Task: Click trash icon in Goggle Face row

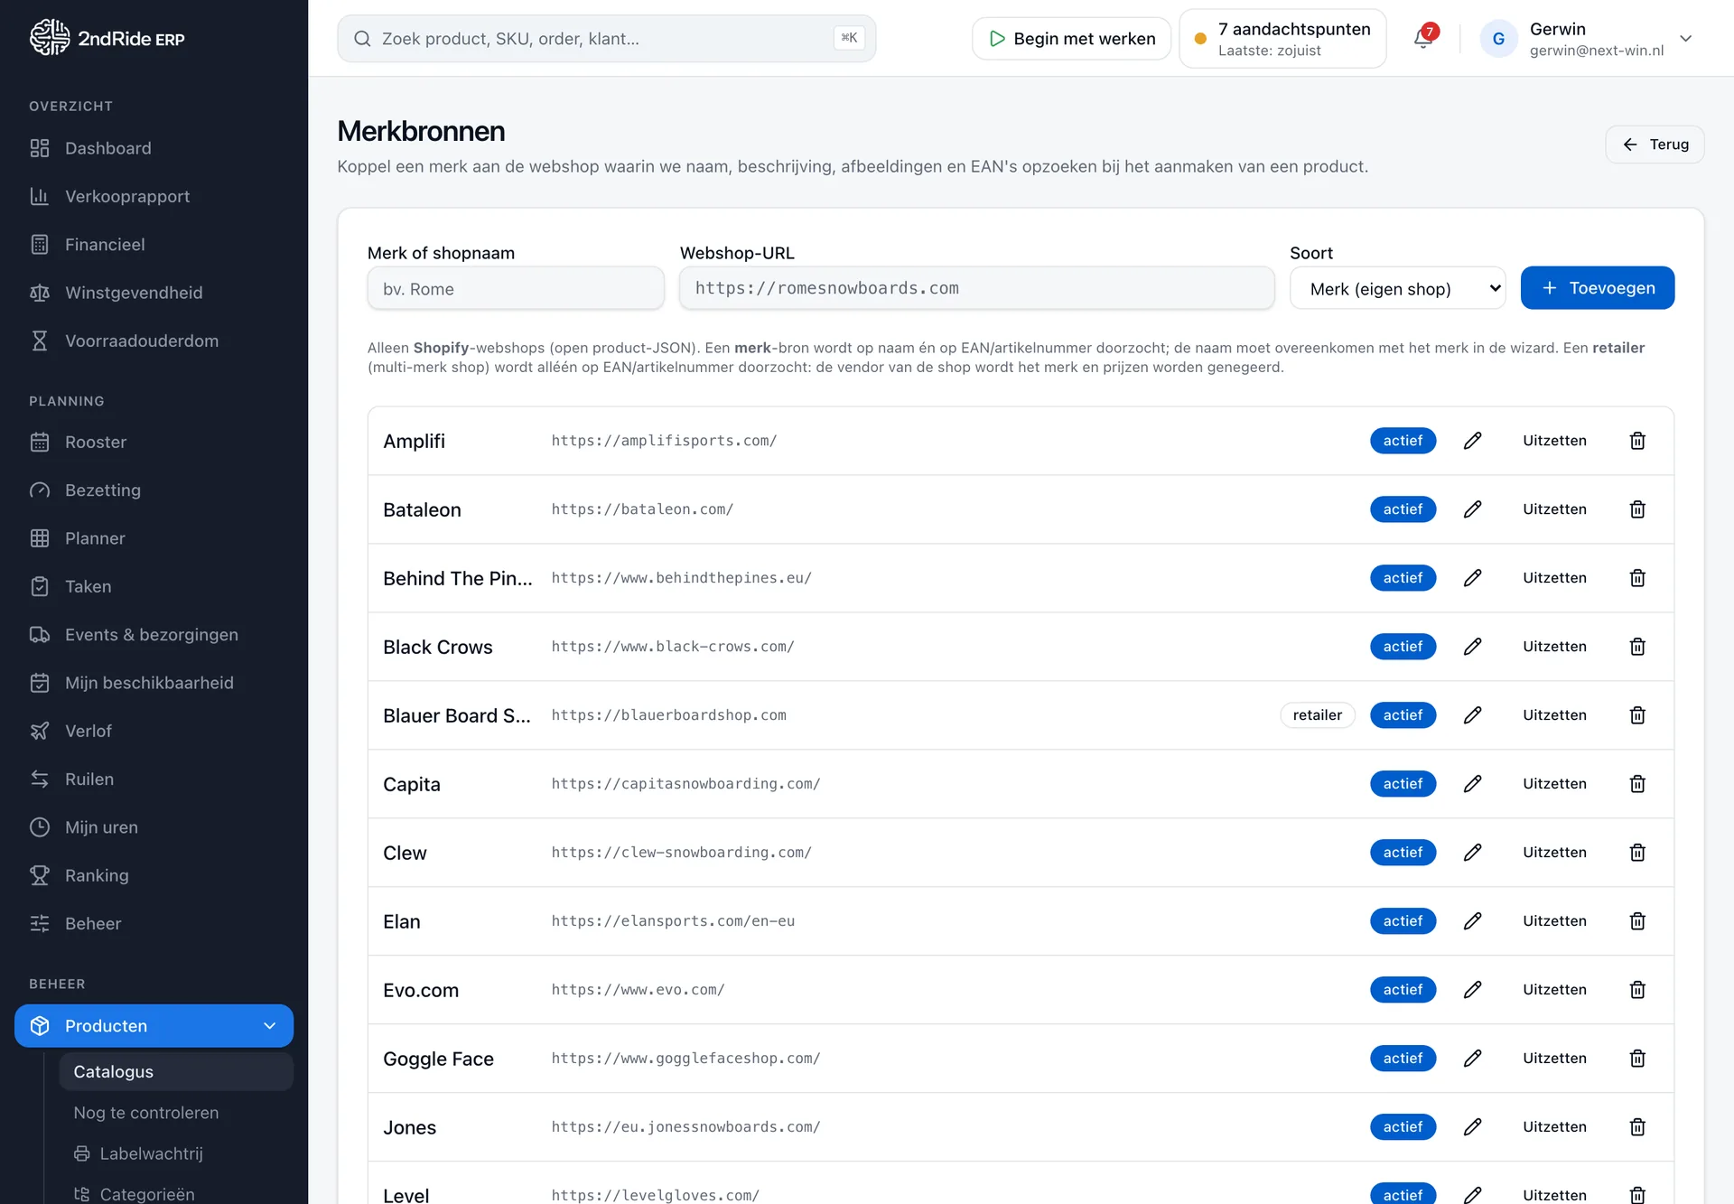Action: pyautogui.click(x=1637, y=1059)
